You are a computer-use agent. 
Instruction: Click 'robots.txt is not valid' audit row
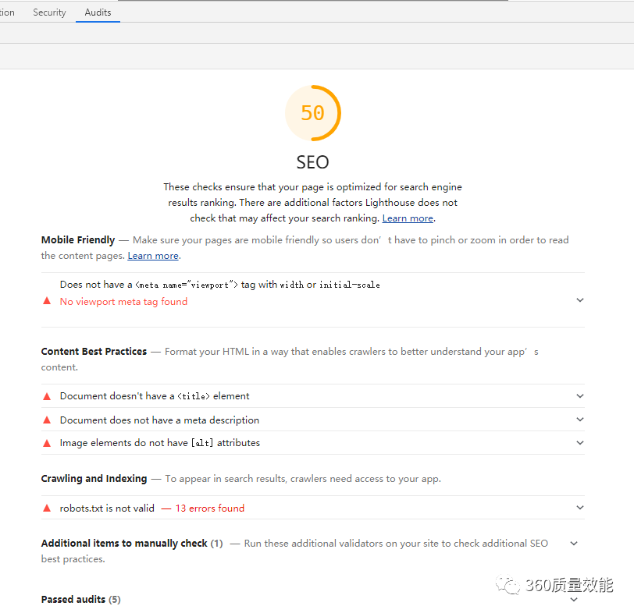[x=107, y=508]
